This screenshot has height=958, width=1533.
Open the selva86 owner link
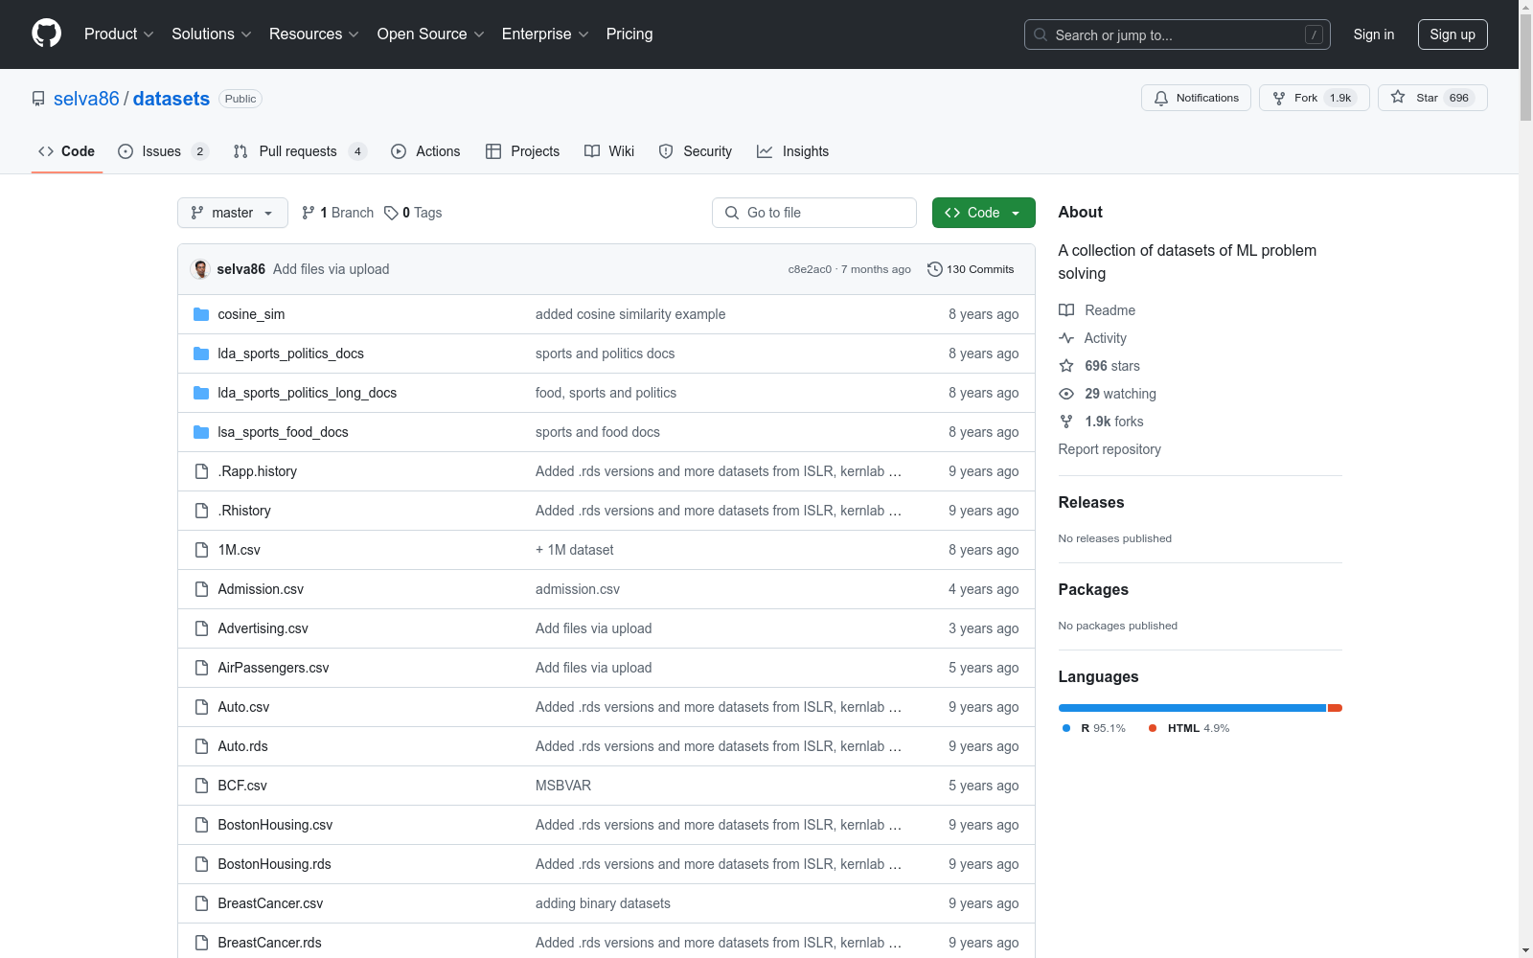86,99
